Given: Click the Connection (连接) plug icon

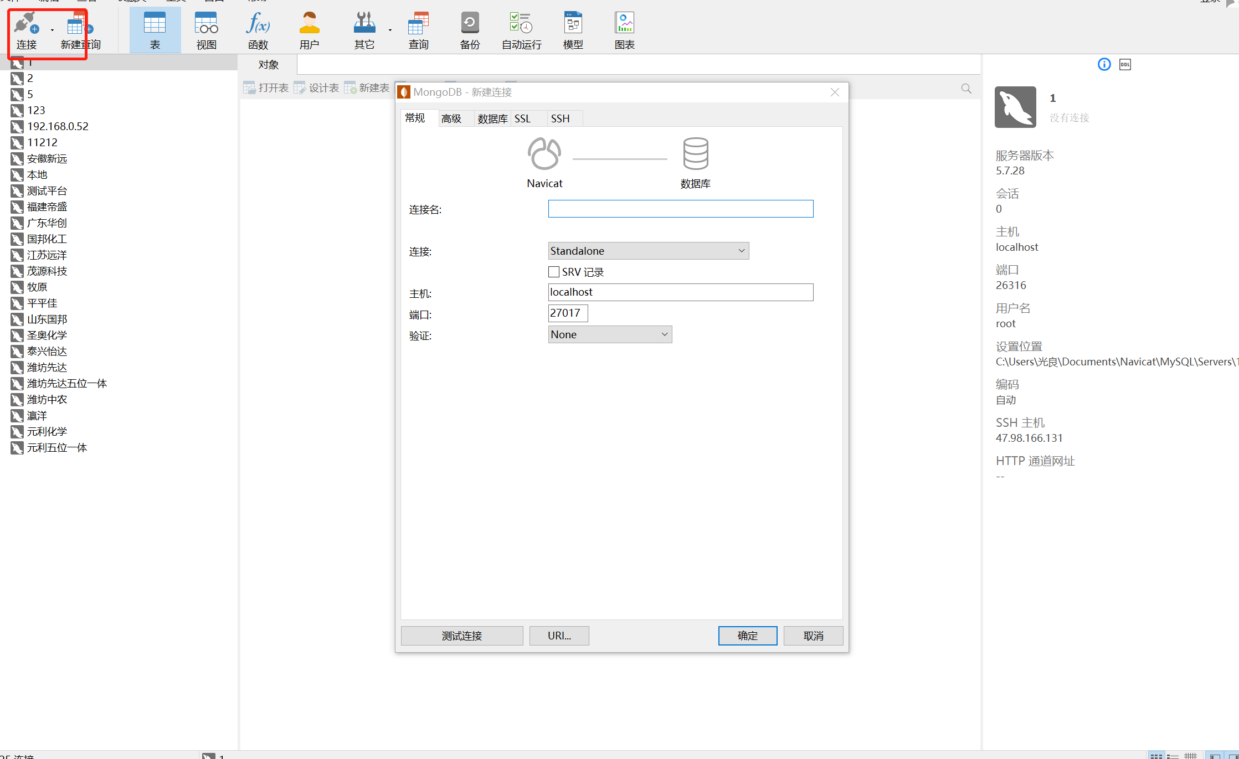Looking at the screenshot, I should coord(26,24).
